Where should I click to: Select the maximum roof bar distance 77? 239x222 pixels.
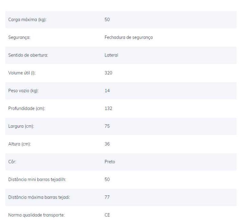[x=107, y=197]
